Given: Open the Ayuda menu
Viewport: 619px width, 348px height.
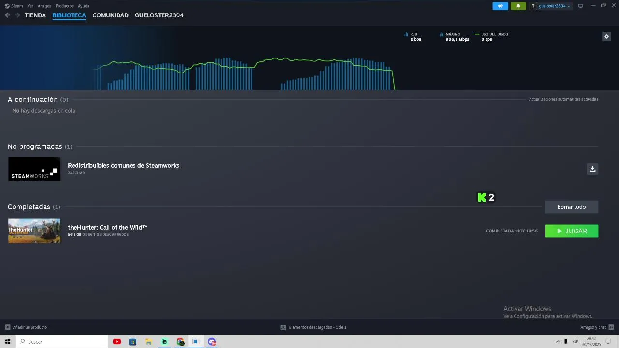Looking at the screenshot, I should click(84, 6).
